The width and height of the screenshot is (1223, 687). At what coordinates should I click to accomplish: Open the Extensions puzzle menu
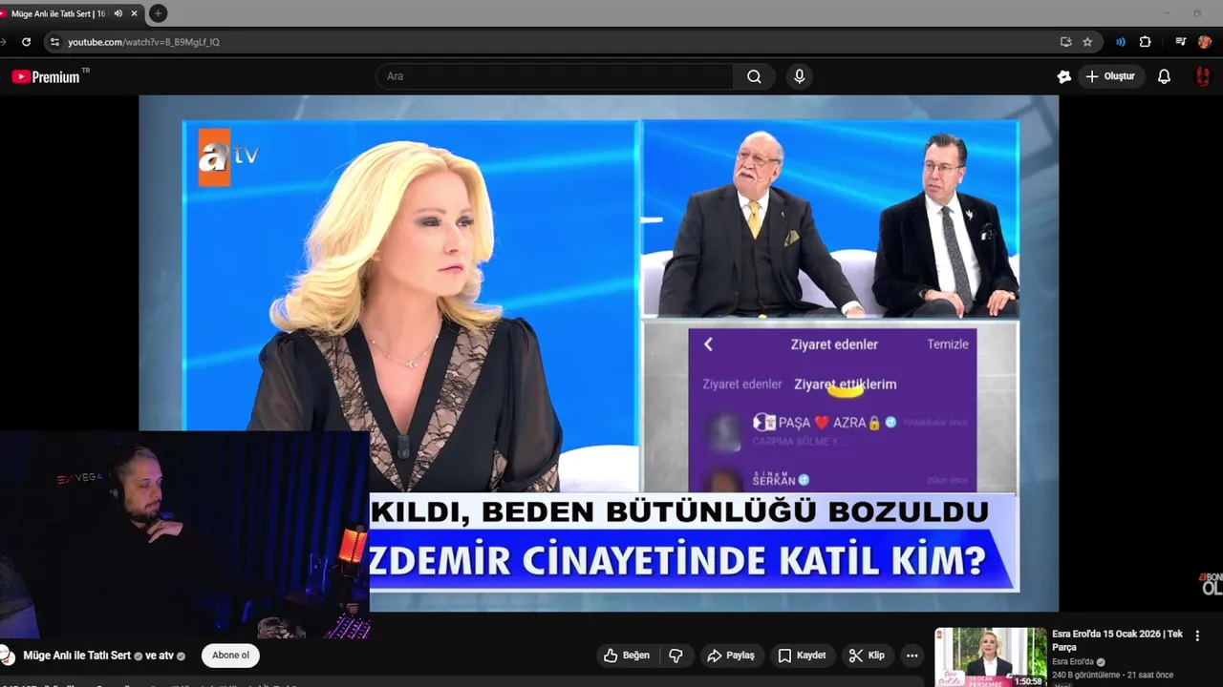click(1145, 42)
